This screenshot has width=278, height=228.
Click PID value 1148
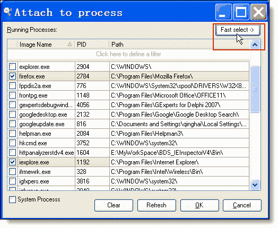point(83,95)
